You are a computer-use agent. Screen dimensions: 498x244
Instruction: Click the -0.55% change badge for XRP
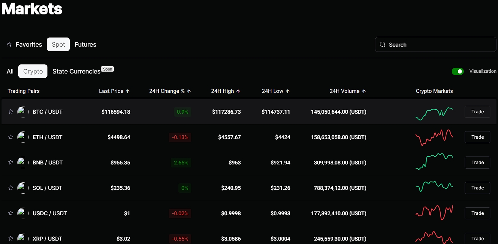point(180,239)
